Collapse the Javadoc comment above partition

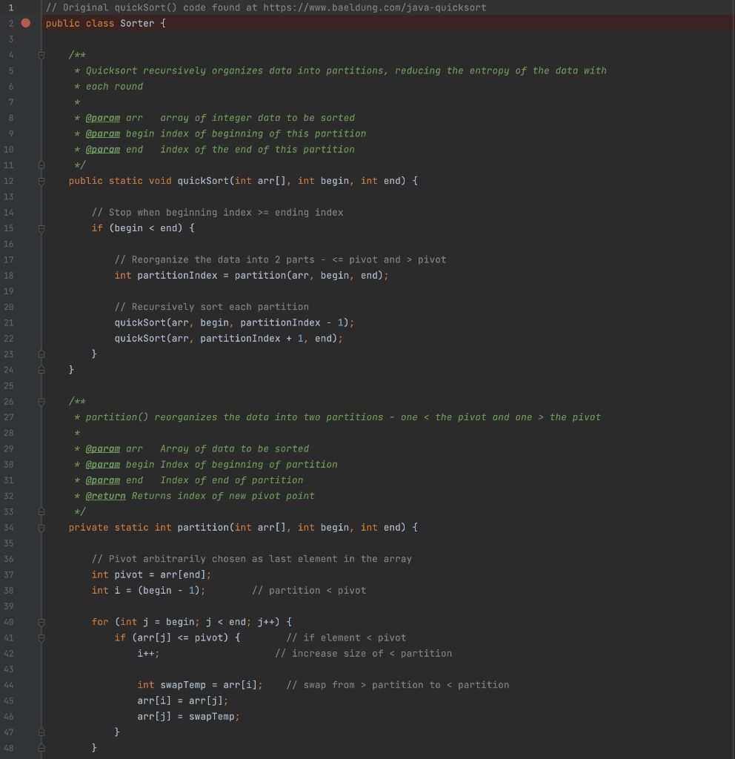point(41,401)
